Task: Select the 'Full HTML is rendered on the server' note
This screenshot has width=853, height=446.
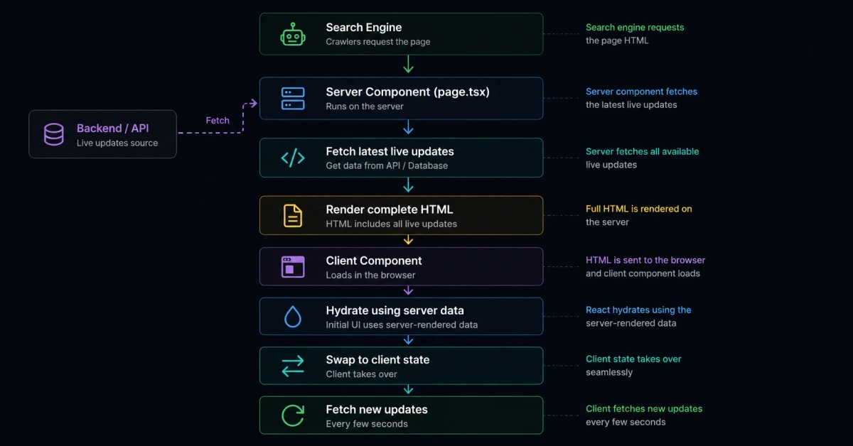Action: [x=639, y=215]
